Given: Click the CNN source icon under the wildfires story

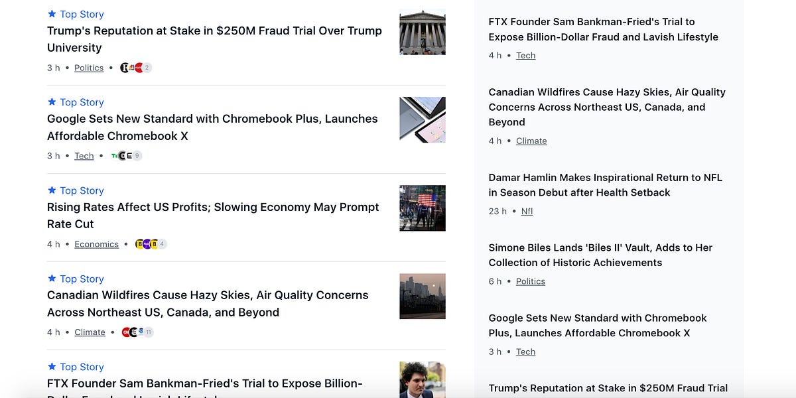Looking at the screenshot, I should click(125, 332).
